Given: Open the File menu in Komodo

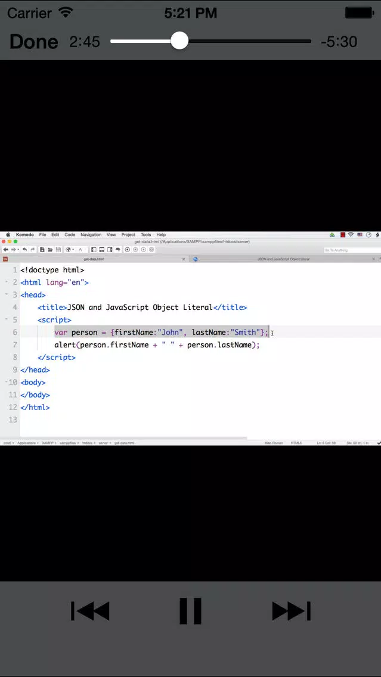Looking at the screenshot, I should pyautogui.click(x=43, y=235).
